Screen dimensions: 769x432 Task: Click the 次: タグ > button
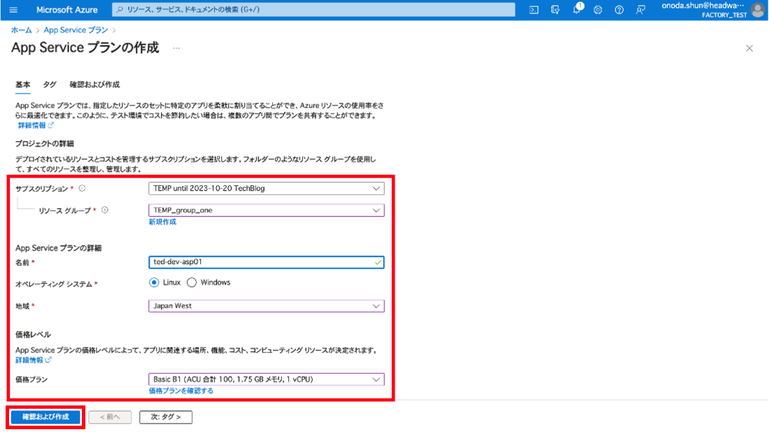click(x=166, y=417)
